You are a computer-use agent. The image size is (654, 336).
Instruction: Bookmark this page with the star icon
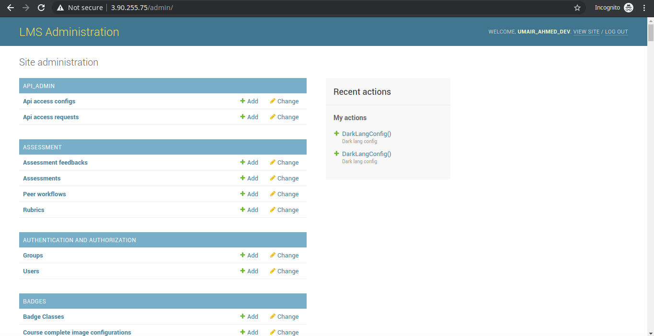[x=577, y=8]
